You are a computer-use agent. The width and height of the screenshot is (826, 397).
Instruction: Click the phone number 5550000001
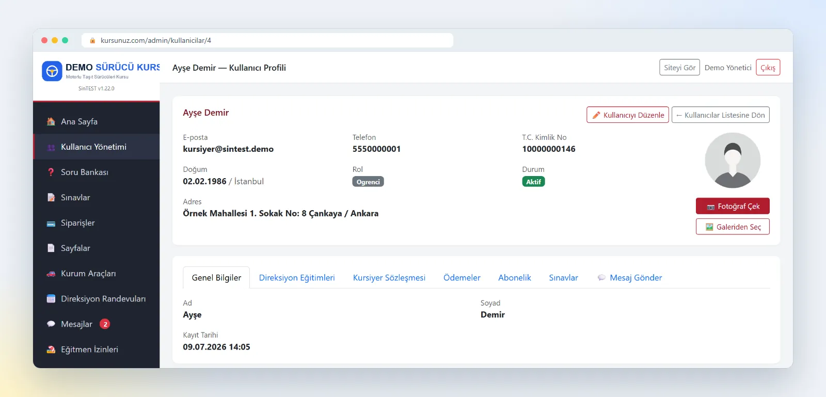click(x=376, y=149)
